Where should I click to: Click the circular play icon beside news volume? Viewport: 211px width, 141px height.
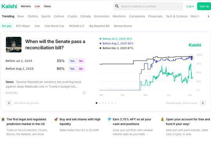click(84, 93)
